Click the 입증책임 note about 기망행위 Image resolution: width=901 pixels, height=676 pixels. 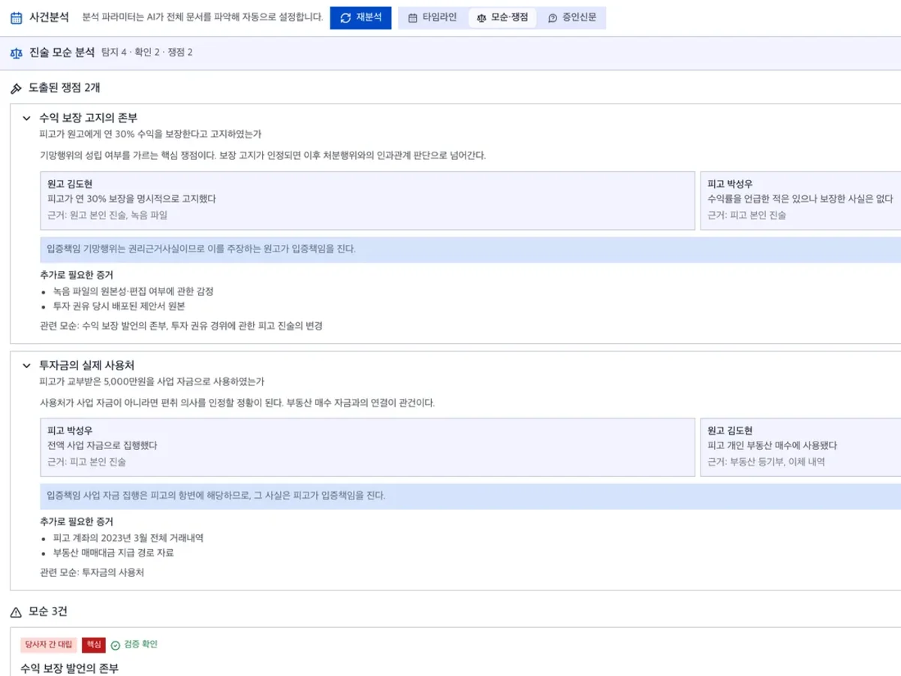tap(471, 249)
